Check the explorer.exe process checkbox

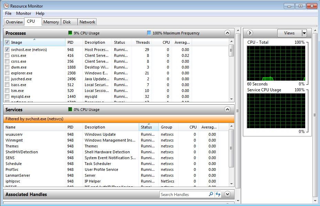(7, 73)
